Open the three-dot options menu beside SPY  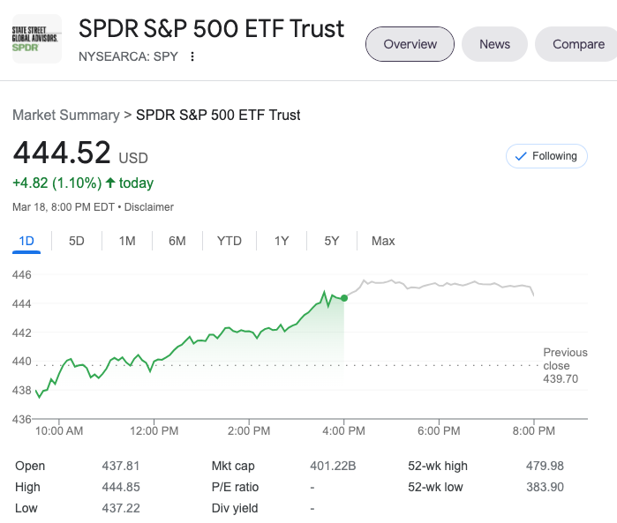[x=192, y=56]
